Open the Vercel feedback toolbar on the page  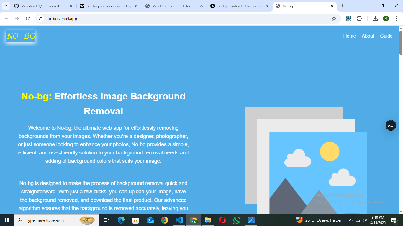[x=391, y=125]
